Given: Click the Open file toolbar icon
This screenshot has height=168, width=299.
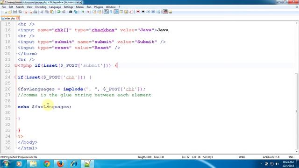Looking at the screenshot, I should (10, 12).
